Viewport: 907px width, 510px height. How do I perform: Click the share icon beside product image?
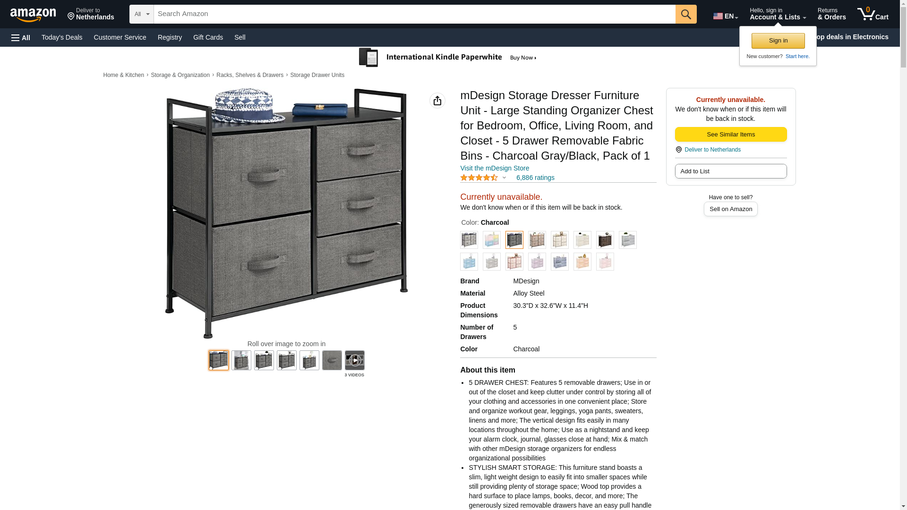[437, 101]
